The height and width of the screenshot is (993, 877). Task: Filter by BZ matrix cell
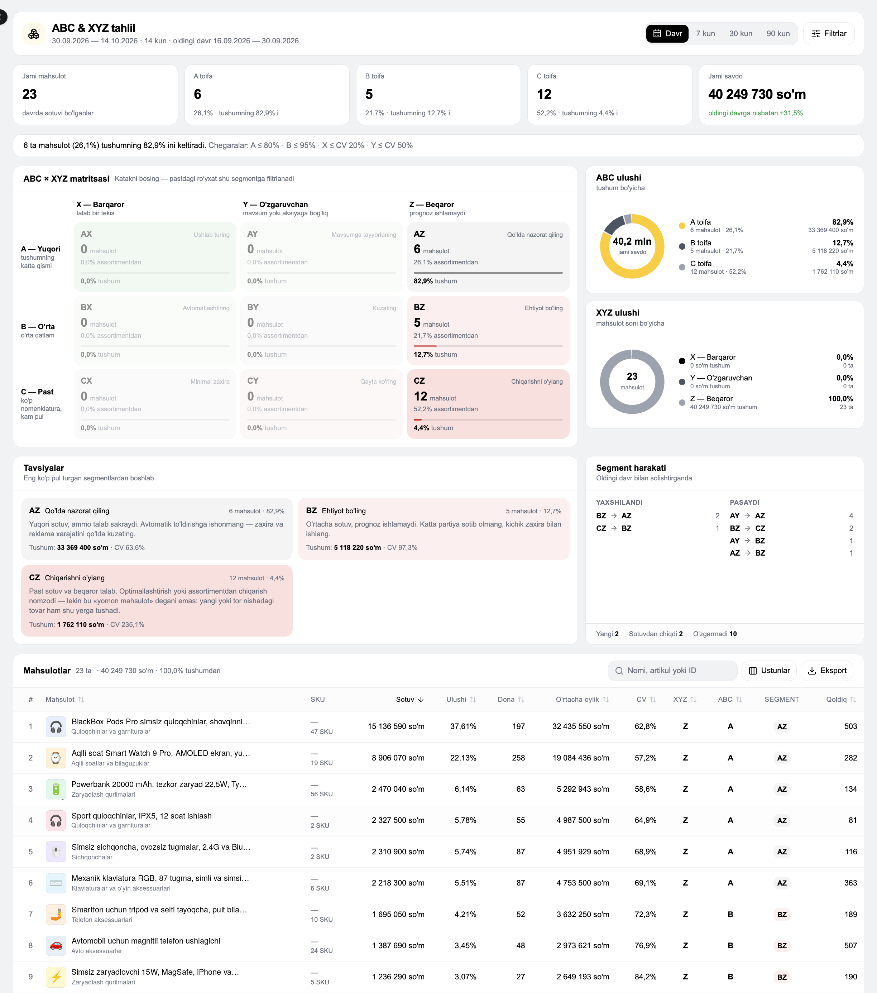pos(488,330)
